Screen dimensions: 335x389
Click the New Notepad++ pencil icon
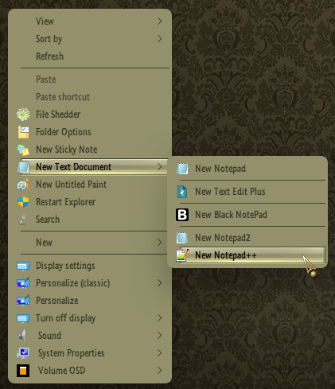[x=182, y=255]
